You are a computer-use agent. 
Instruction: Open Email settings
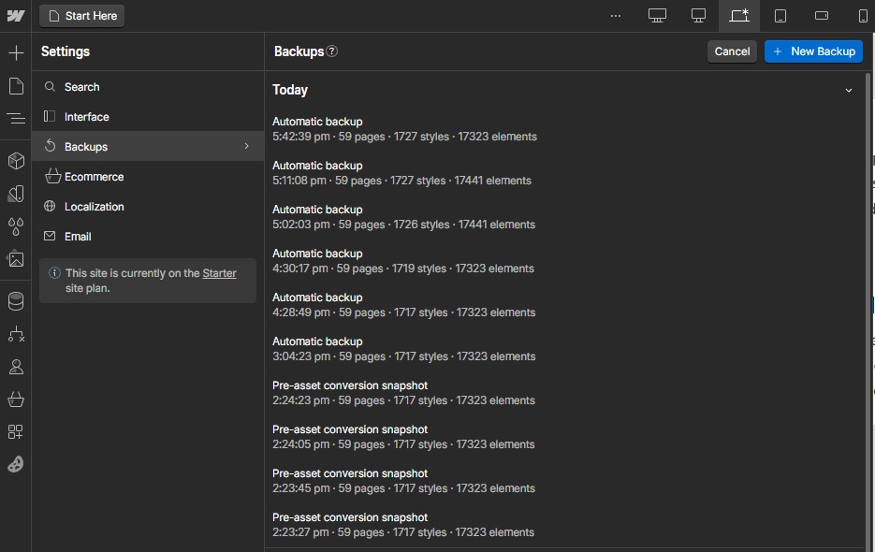(x=148, y=236)
